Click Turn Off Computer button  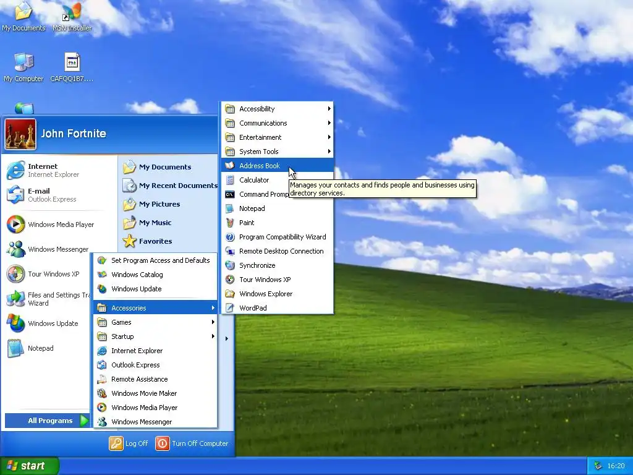point(192,443)
